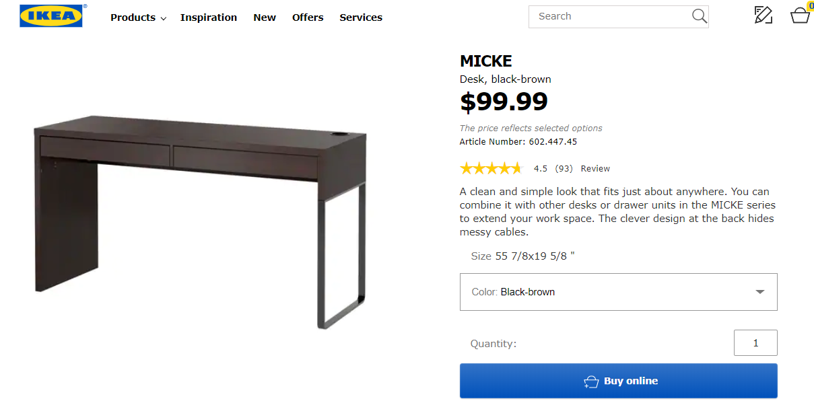This screenshot has height=405, width=814.
Task: Click the 93 reviews count
Action: tap(564, 169)
